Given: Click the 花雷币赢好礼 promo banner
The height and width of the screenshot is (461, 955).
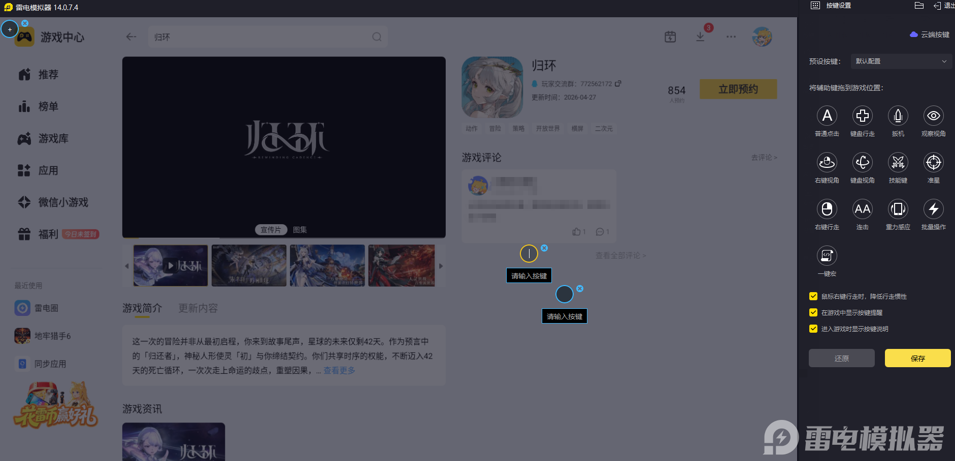Looking at the screenshot, I should 56,405.
